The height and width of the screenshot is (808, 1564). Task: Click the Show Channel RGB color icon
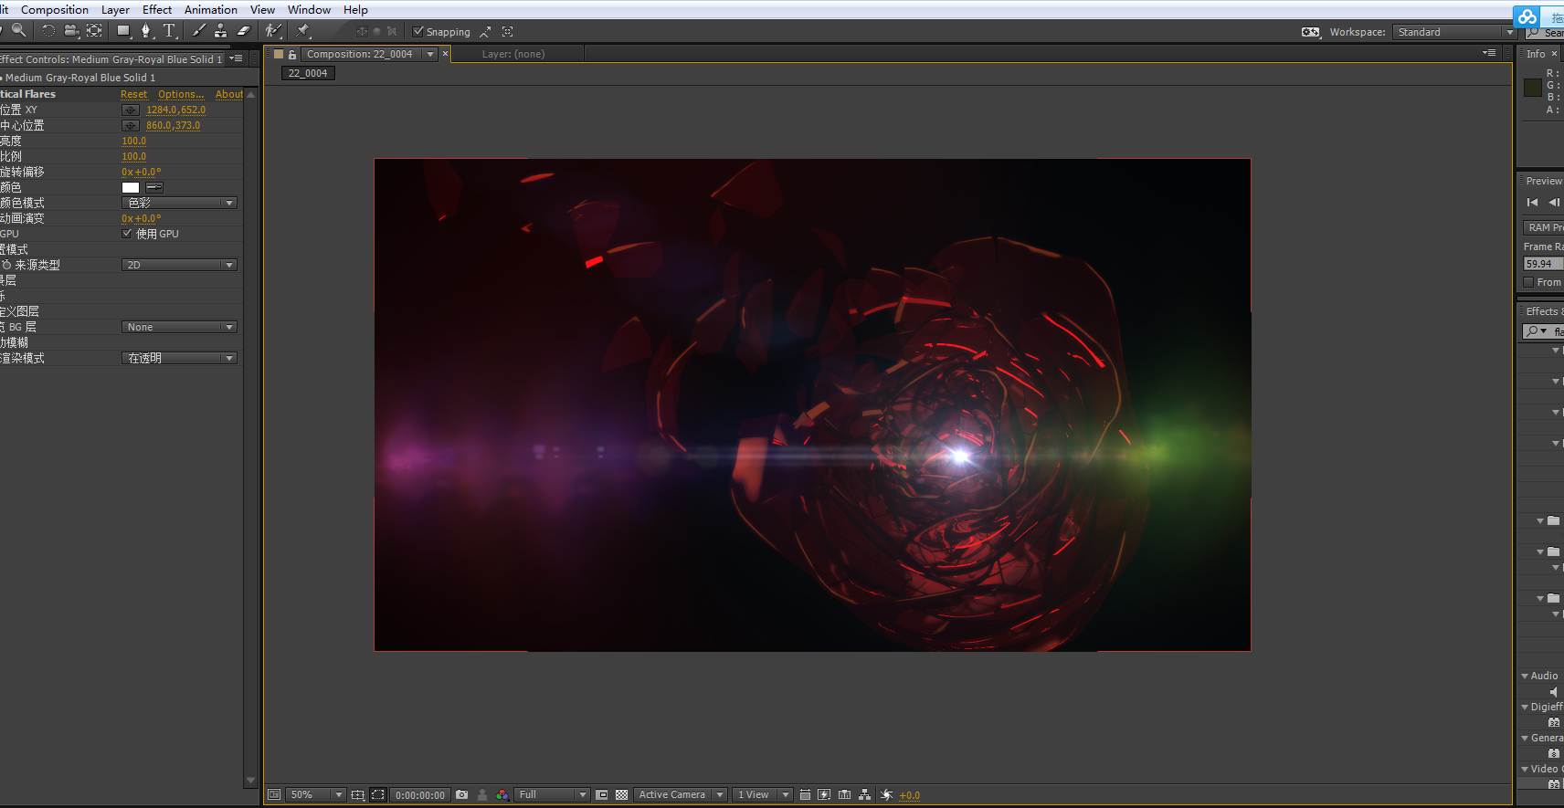click(x=502, y=795)
